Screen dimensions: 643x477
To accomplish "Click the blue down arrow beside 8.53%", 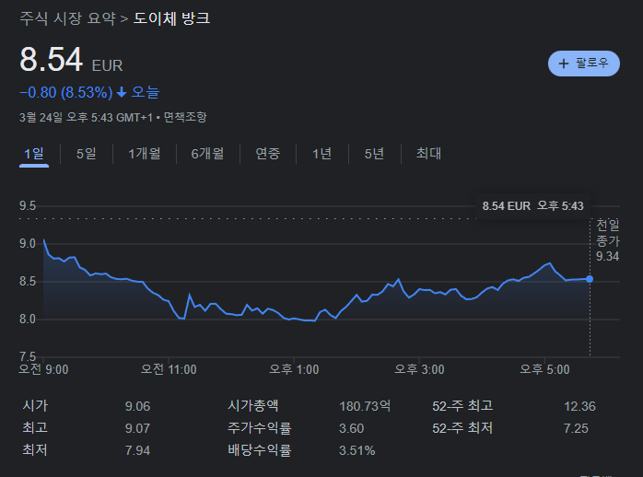I will [122, 93].
